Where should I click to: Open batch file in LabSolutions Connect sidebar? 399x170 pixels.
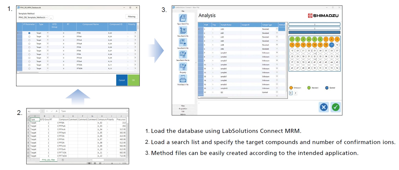point(183,19)
